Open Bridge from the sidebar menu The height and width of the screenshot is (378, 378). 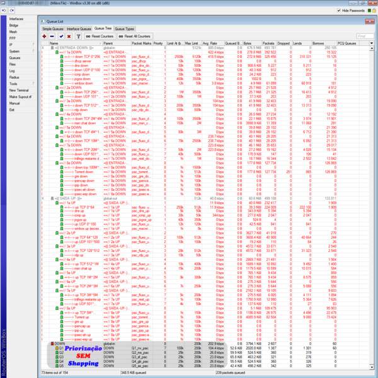pos(14,25)
